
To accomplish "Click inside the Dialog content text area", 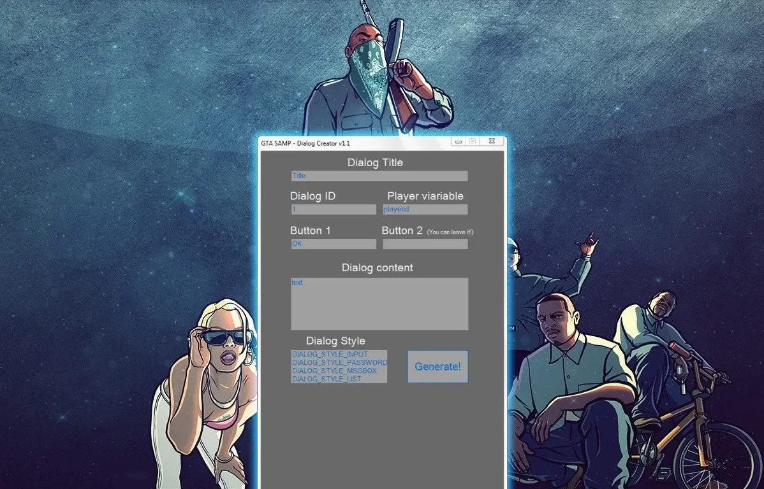I will [379, 304].
